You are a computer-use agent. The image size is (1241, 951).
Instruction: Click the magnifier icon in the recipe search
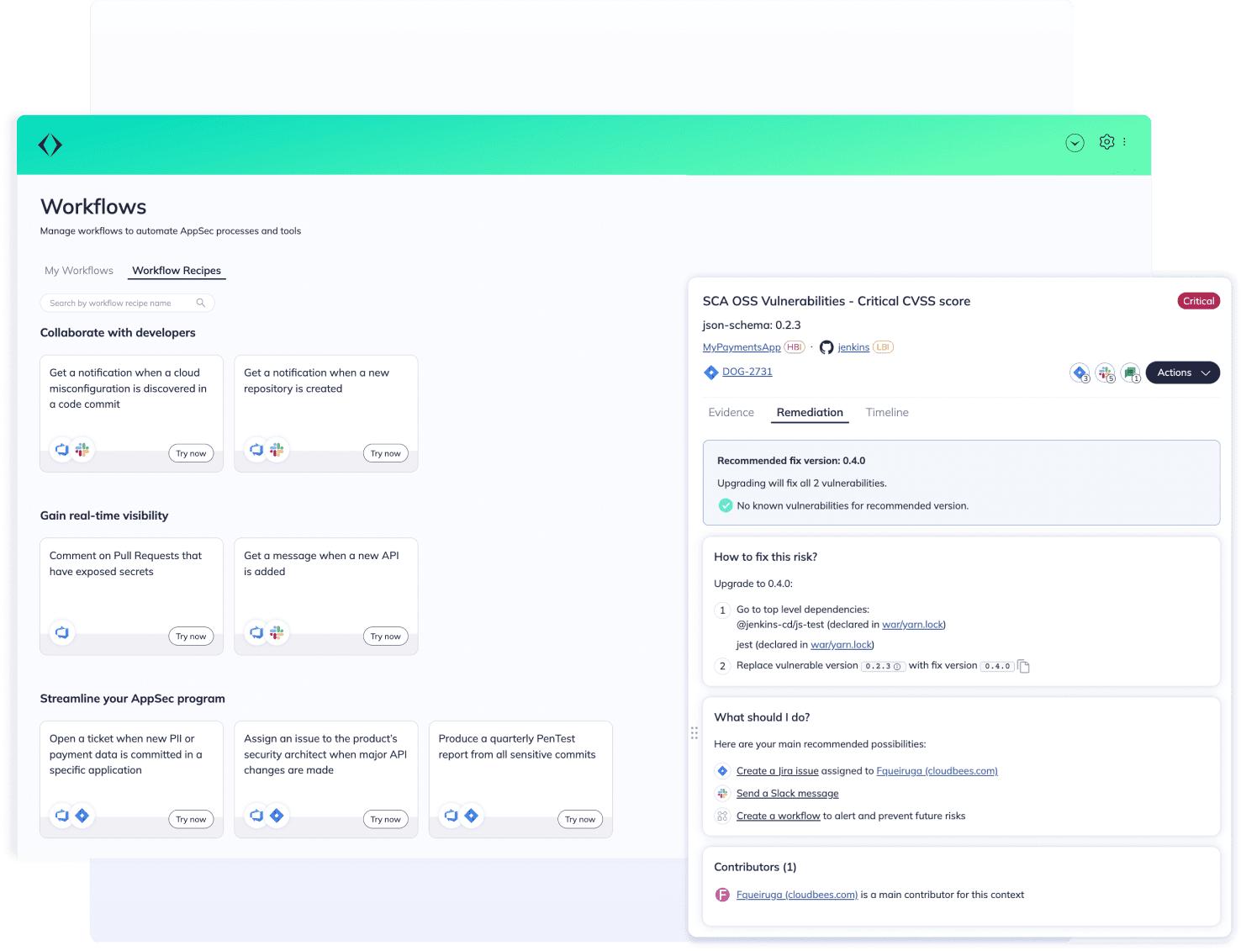point(201,303)
